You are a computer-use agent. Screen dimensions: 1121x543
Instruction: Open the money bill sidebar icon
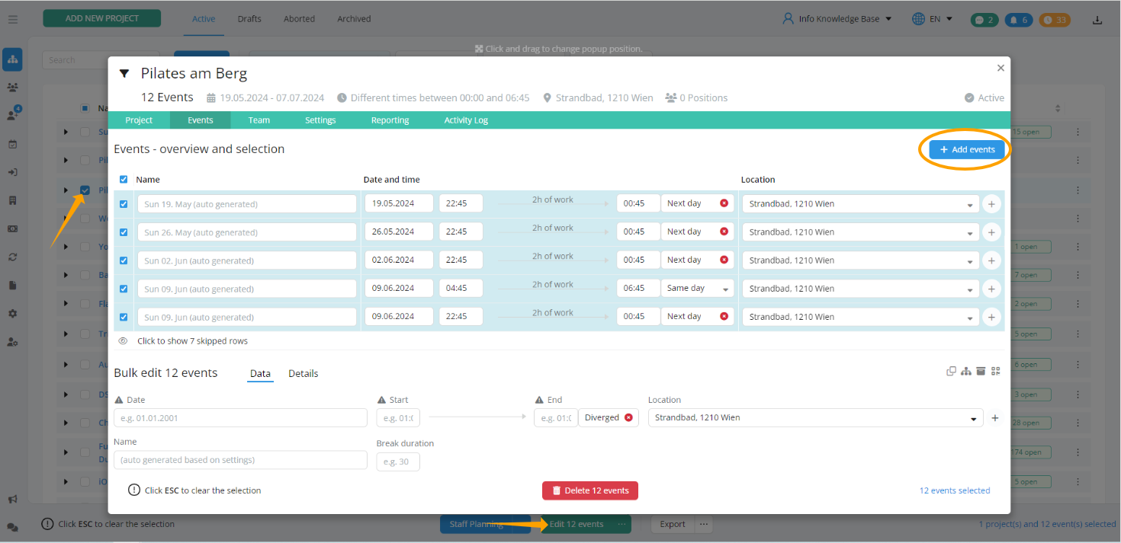point(12,228)
